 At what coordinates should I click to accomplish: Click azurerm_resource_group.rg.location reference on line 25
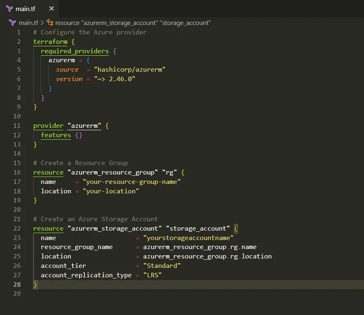click(207, 256)
